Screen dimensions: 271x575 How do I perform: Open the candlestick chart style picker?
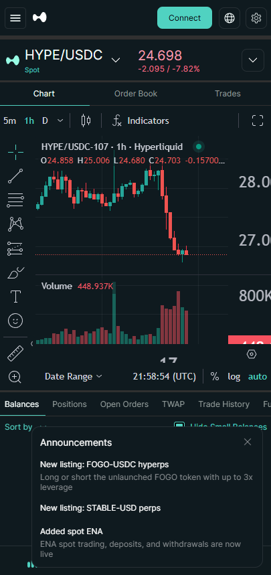[x=86, y=120]
